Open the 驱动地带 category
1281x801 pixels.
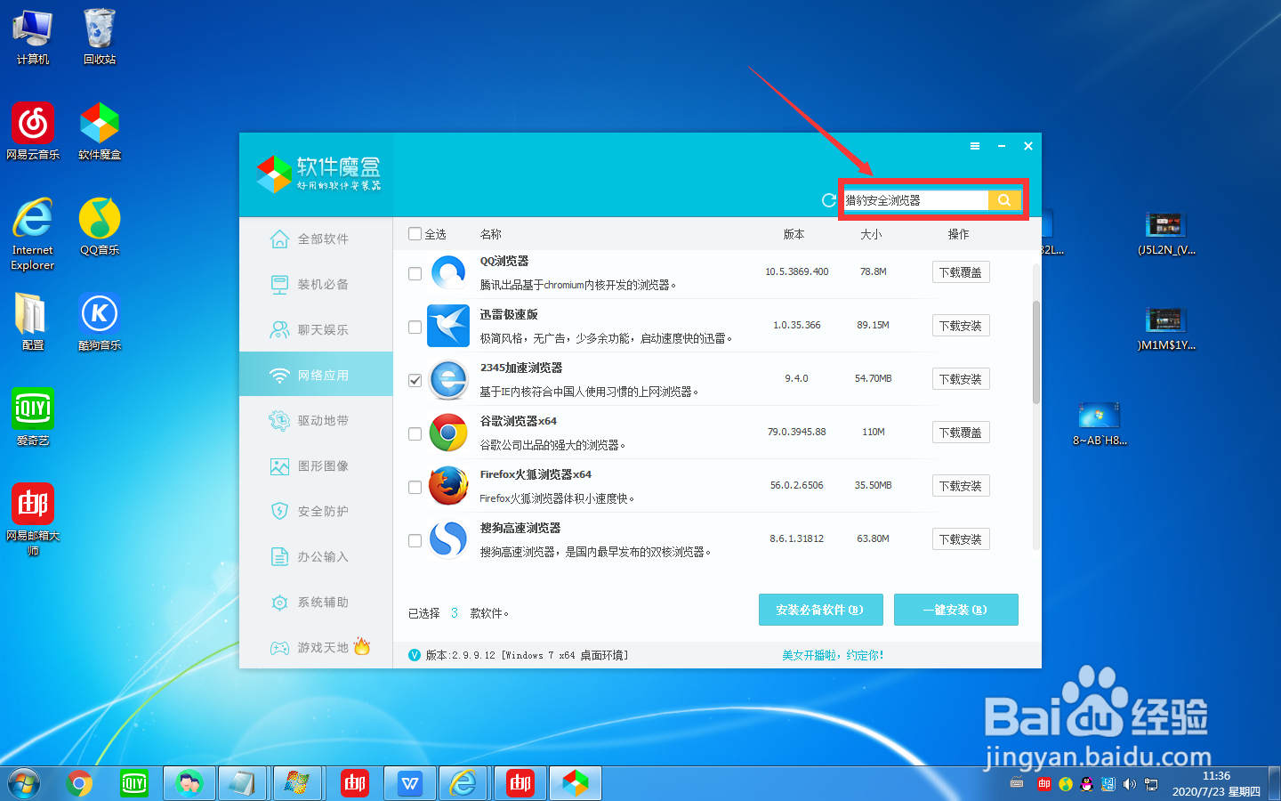(316, 421)
